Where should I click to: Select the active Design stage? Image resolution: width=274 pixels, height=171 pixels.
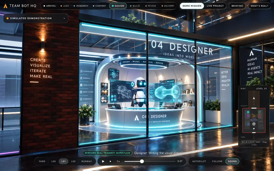point(118,6)
